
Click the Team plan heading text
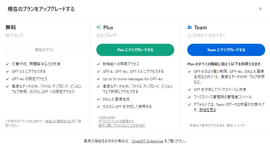pos(200,27)
